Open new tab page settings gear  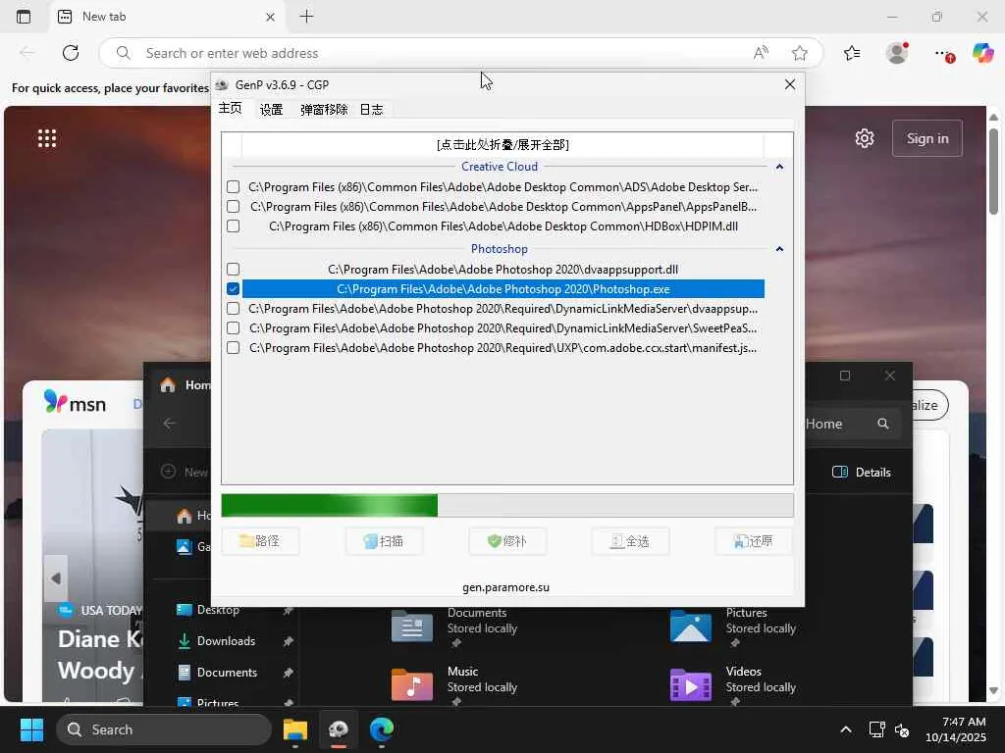point(865,138)
